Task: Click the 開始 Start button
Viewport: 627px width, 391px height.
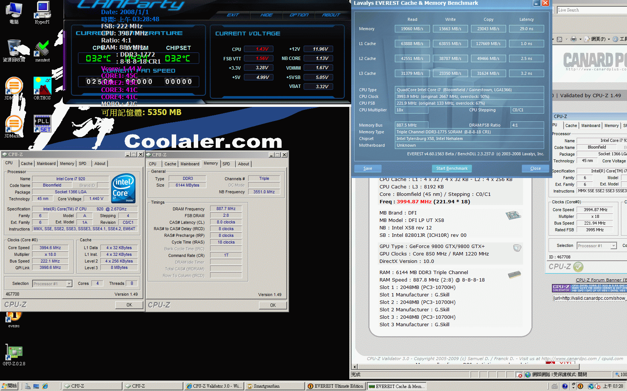Action: [x=10, y=386]
